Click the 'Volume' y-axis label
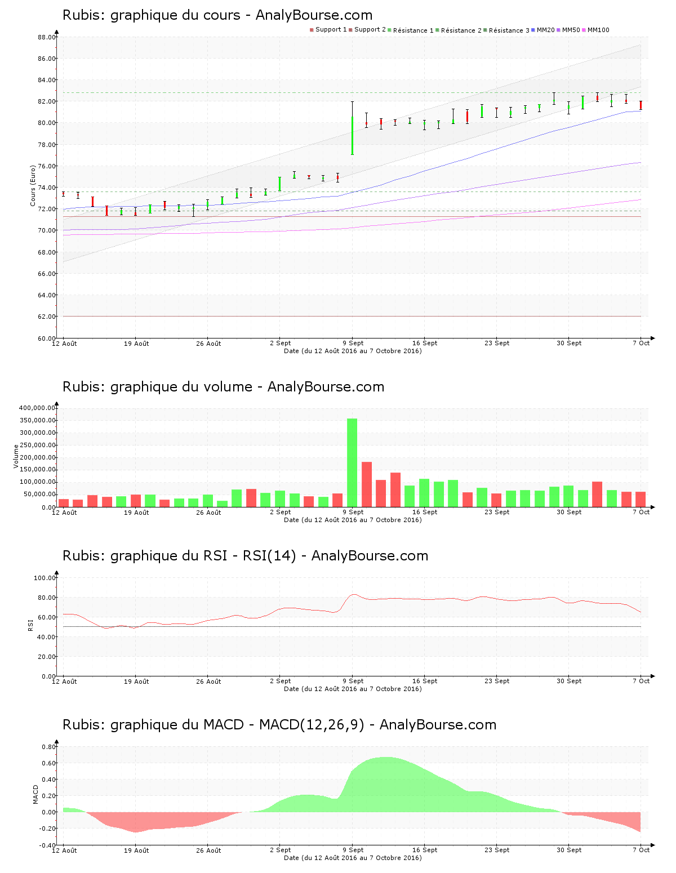Image resolution: width=676 pixels, height=873 pixels. click(x=16, y=456)
